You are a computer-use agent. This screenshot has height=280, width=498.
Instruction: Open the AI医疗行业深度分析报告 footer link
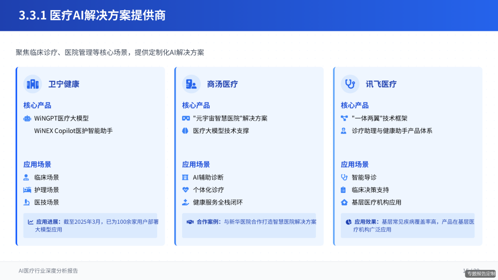pyautogui.click(x=48, y=271)
